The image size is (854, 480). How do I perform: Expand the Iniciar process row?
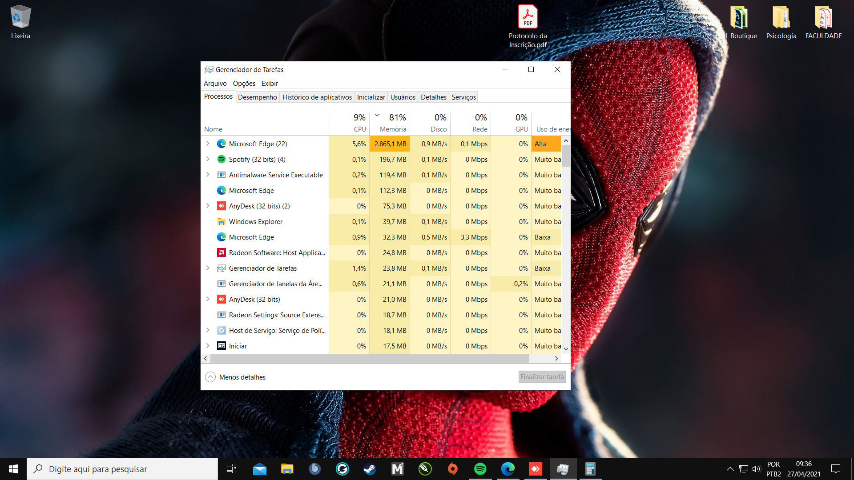(208, 346)
